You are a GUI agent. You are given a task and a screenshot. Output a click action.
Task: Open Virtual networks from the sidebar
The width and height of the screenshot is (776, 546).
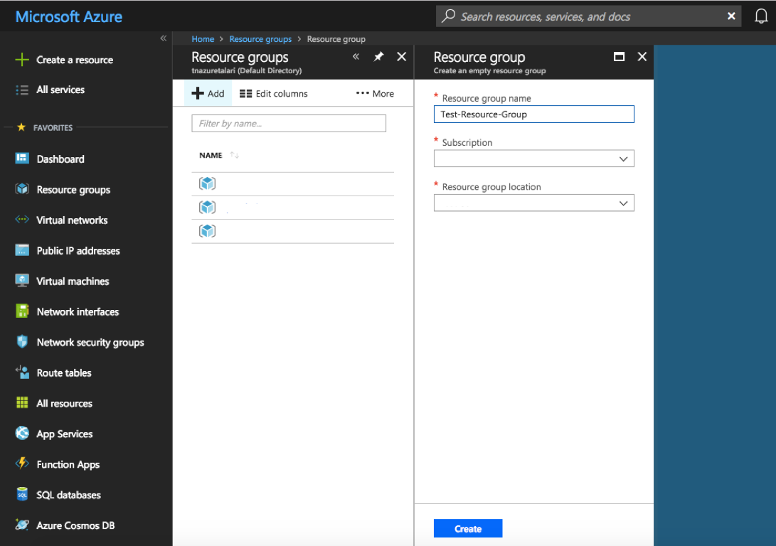72,220
